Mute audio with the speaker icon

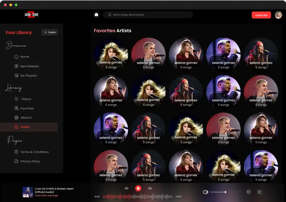pyautogui.click(x=205, y=192)
